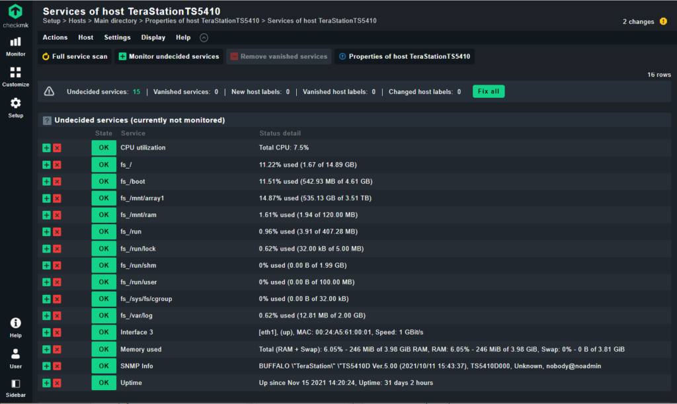
Task: Click the Service column header
Action: point(133,134)
